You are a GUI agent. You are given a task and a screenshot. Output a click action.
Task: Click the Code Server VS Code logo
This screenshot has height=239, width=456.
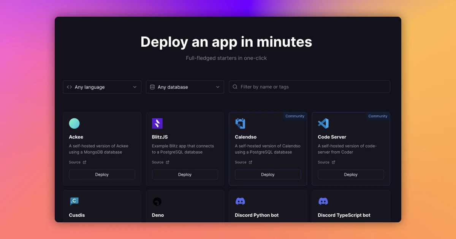tap(323, 123)
